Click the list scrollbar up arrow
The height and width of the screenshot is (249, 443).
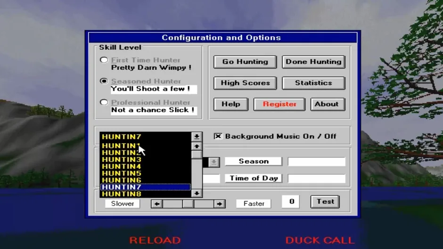click(x=197, y=146)
